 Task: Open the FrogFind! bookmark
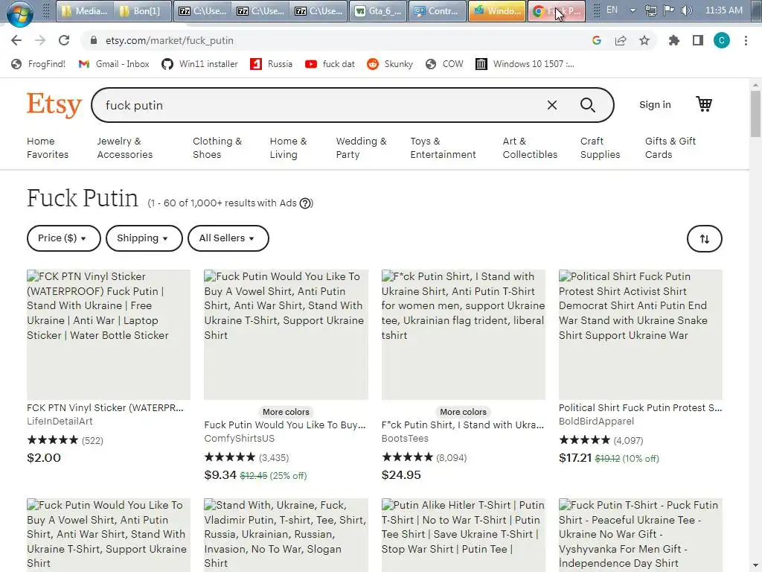click(x=38, y=64)
